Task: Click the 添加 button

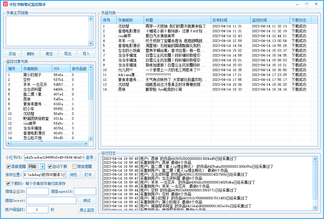Action: click(12, 54)
